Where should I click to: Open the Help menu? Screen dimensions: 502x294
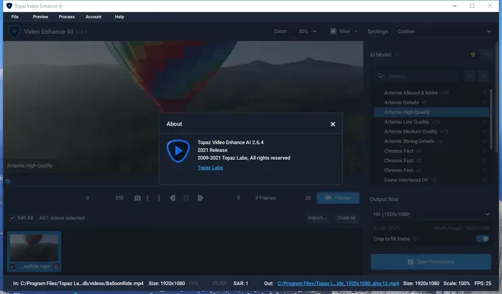(x=119, y=17)
